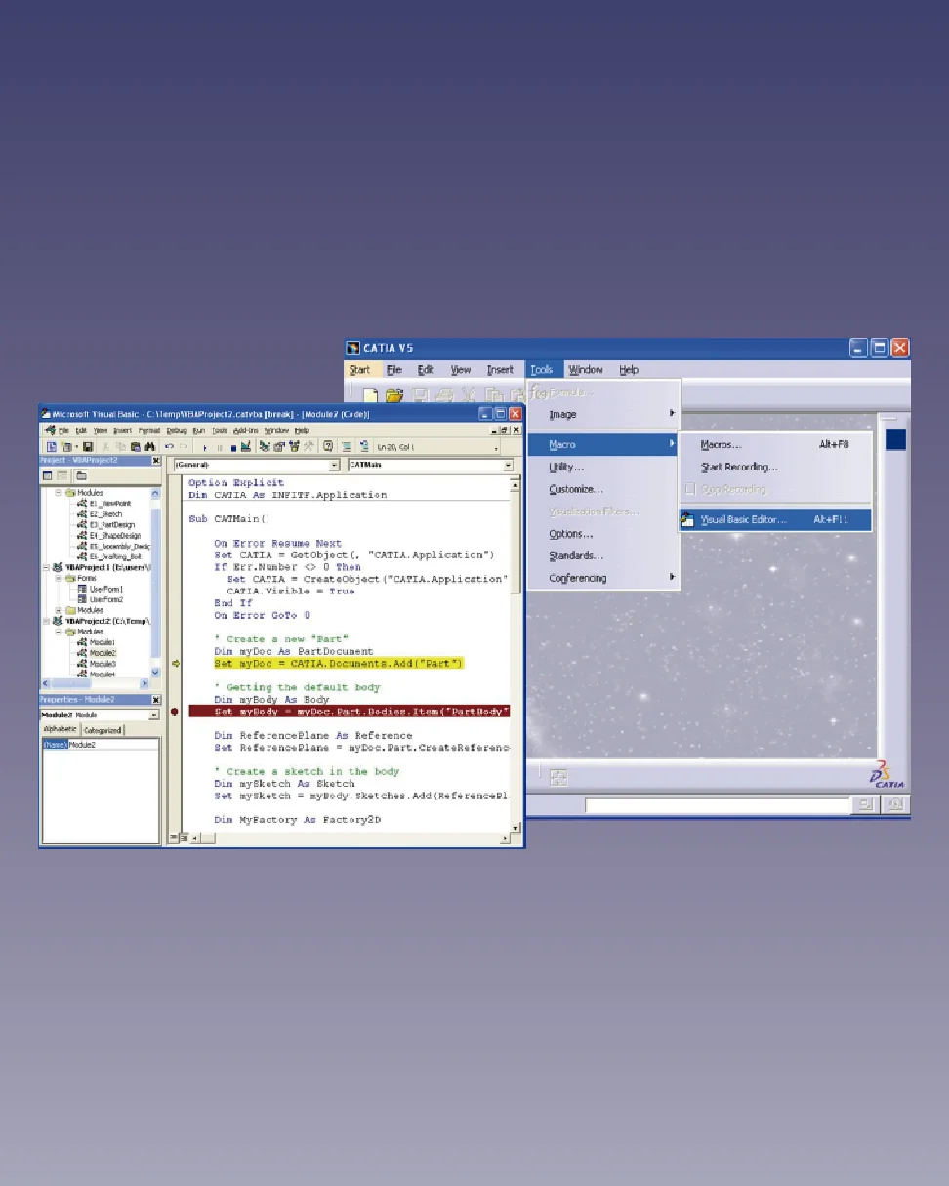Image resolution: width=949 pixels, height=1186 pixels.
Task: Collapse the top Modules folder in project tree
Action: click(59, 493)
